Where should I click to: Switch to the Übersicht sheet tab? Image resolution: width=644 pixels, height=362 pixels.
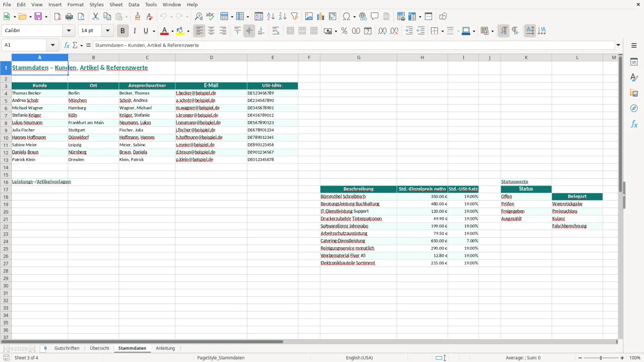pyautogui.click(x=100, y=348)
